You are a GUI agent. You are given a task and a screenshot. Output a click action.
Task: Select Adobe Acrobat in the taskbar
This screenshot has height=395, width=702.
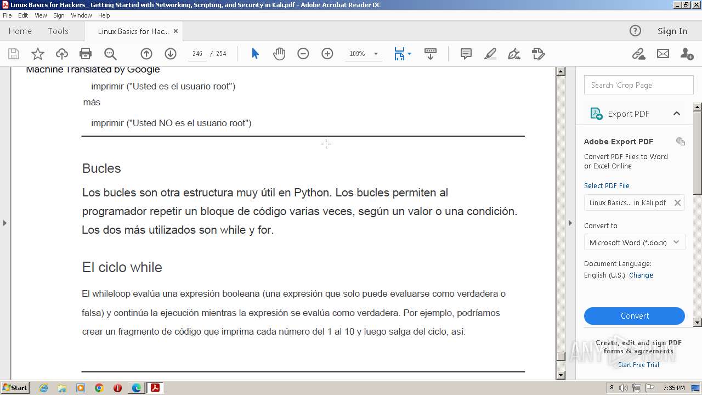click(x=155, y=388)
